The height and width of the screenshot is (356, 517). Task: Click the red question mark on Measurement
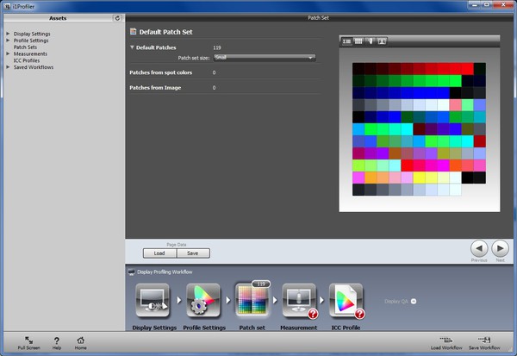coord(313,314)
